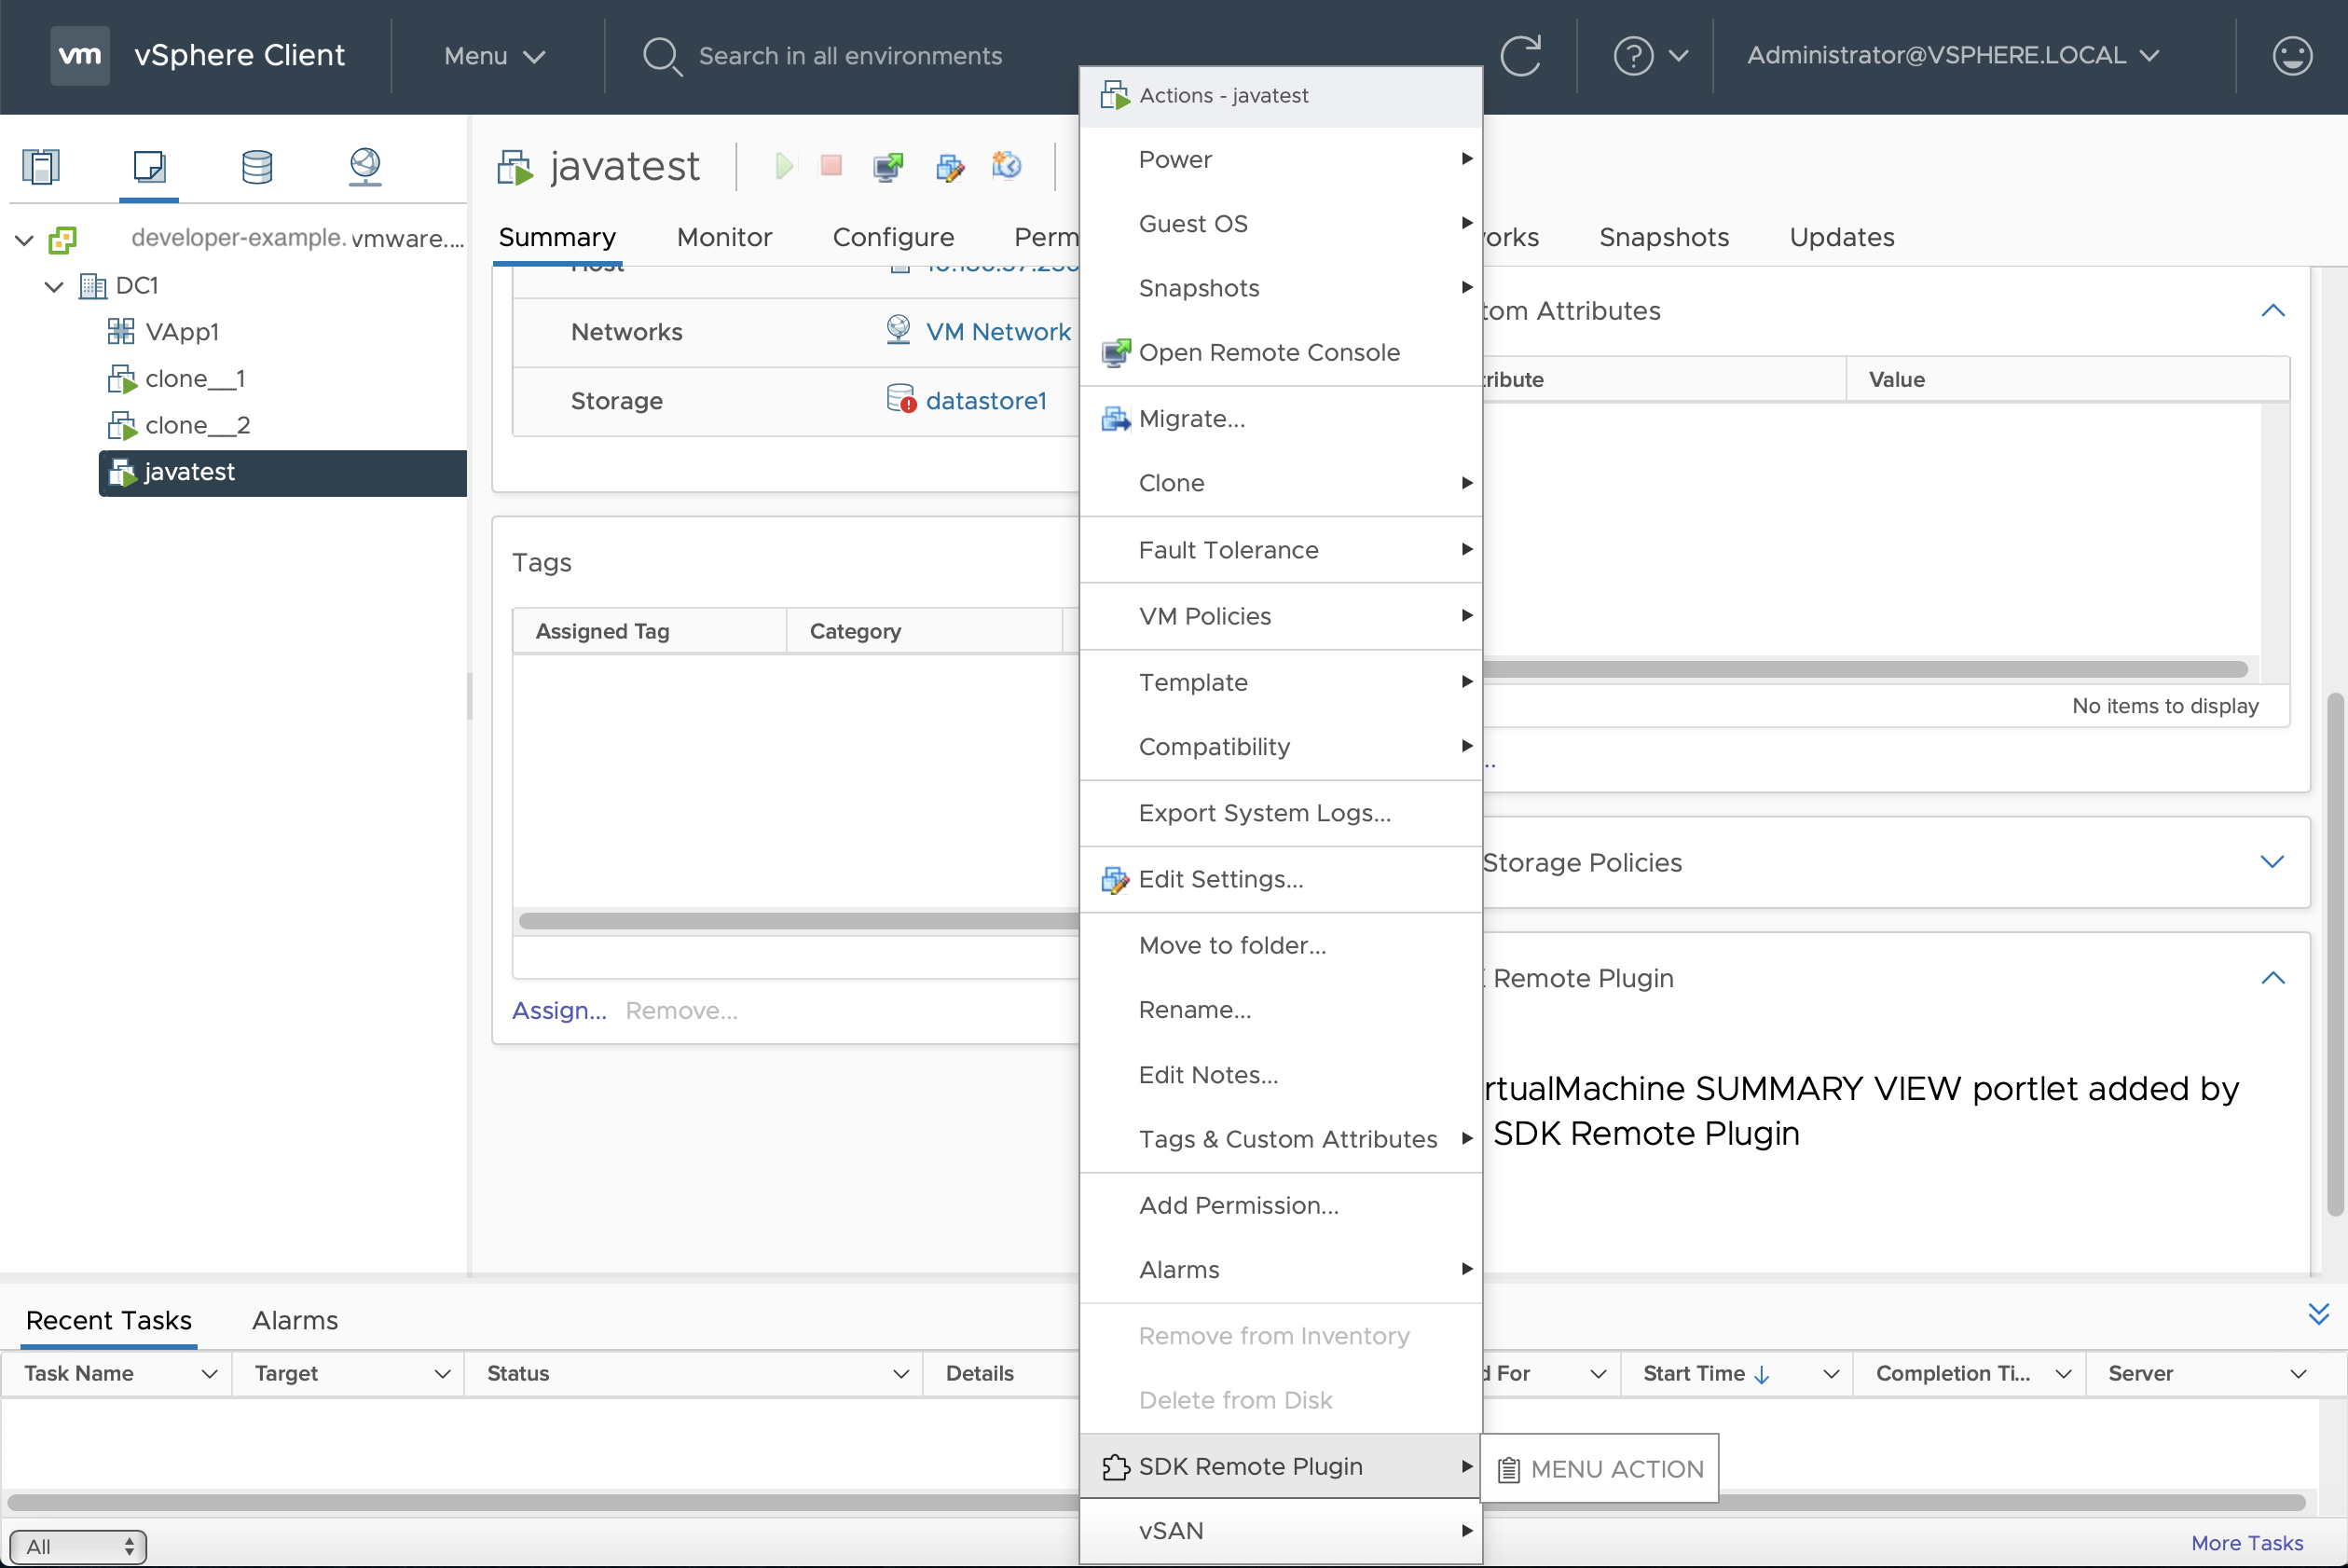Click the smiley feedback icon
The width and height of the screenshot is (2348, 1568).
[2292, 56]
